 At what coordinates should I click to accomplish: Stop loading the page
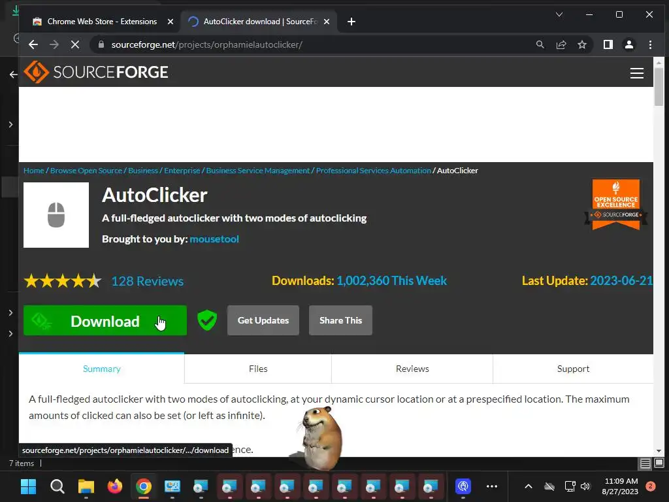74,44
